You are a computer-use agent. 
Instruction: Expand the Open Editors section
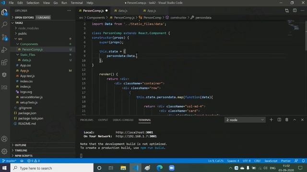[x=43, y=18]
